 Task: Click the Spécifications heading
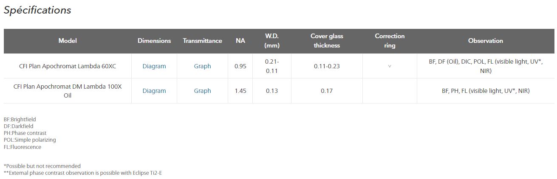(37, 11)
